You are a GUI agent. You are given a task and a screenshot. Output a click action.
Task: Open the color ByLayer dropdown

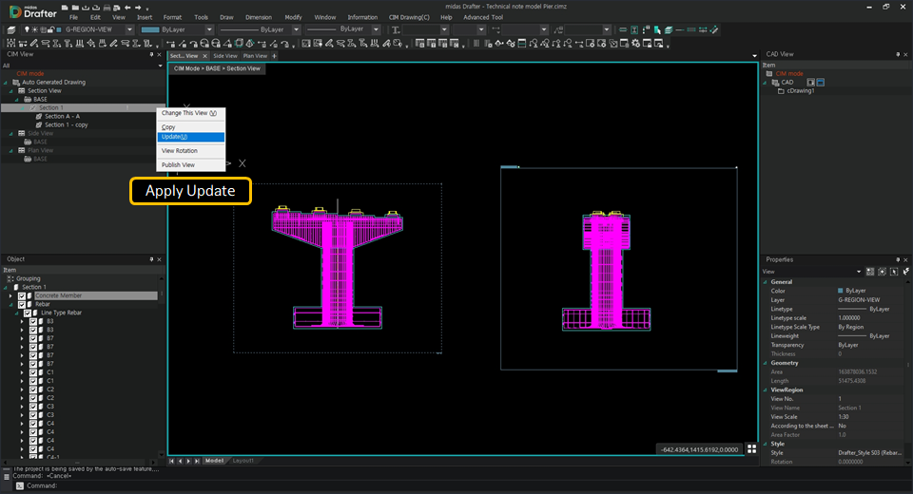click(209, 29)
